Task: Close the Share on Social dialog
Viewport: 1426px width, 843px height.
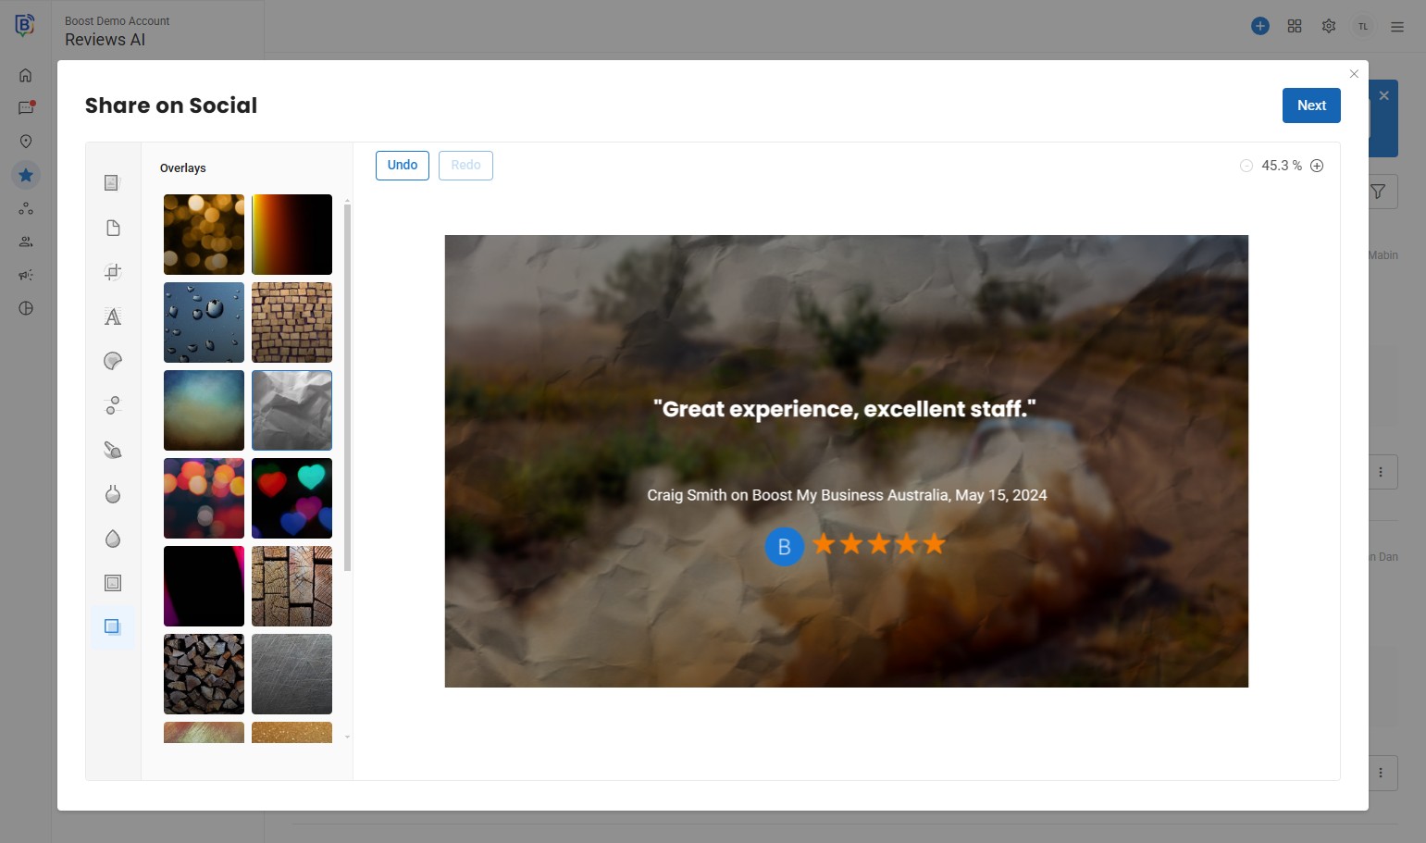Action: (x=1354, y=74)
